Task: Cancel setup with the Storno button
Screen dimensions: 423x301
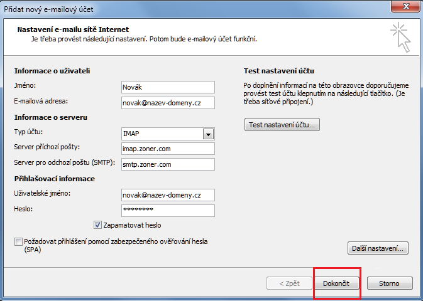Action: pyautogui.click(x=389, y=283)
